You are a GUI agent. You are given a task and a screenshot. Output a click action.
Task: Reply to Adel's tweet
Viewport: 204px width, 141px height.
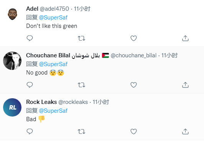30,38
